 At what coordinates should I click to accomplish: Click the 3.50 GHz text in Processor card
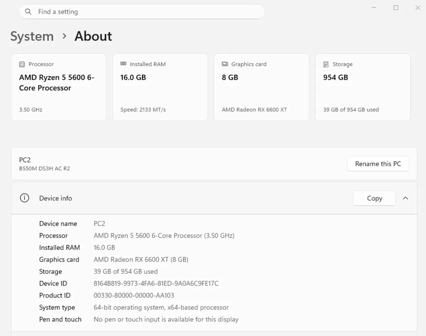click(x=31, y=110)
